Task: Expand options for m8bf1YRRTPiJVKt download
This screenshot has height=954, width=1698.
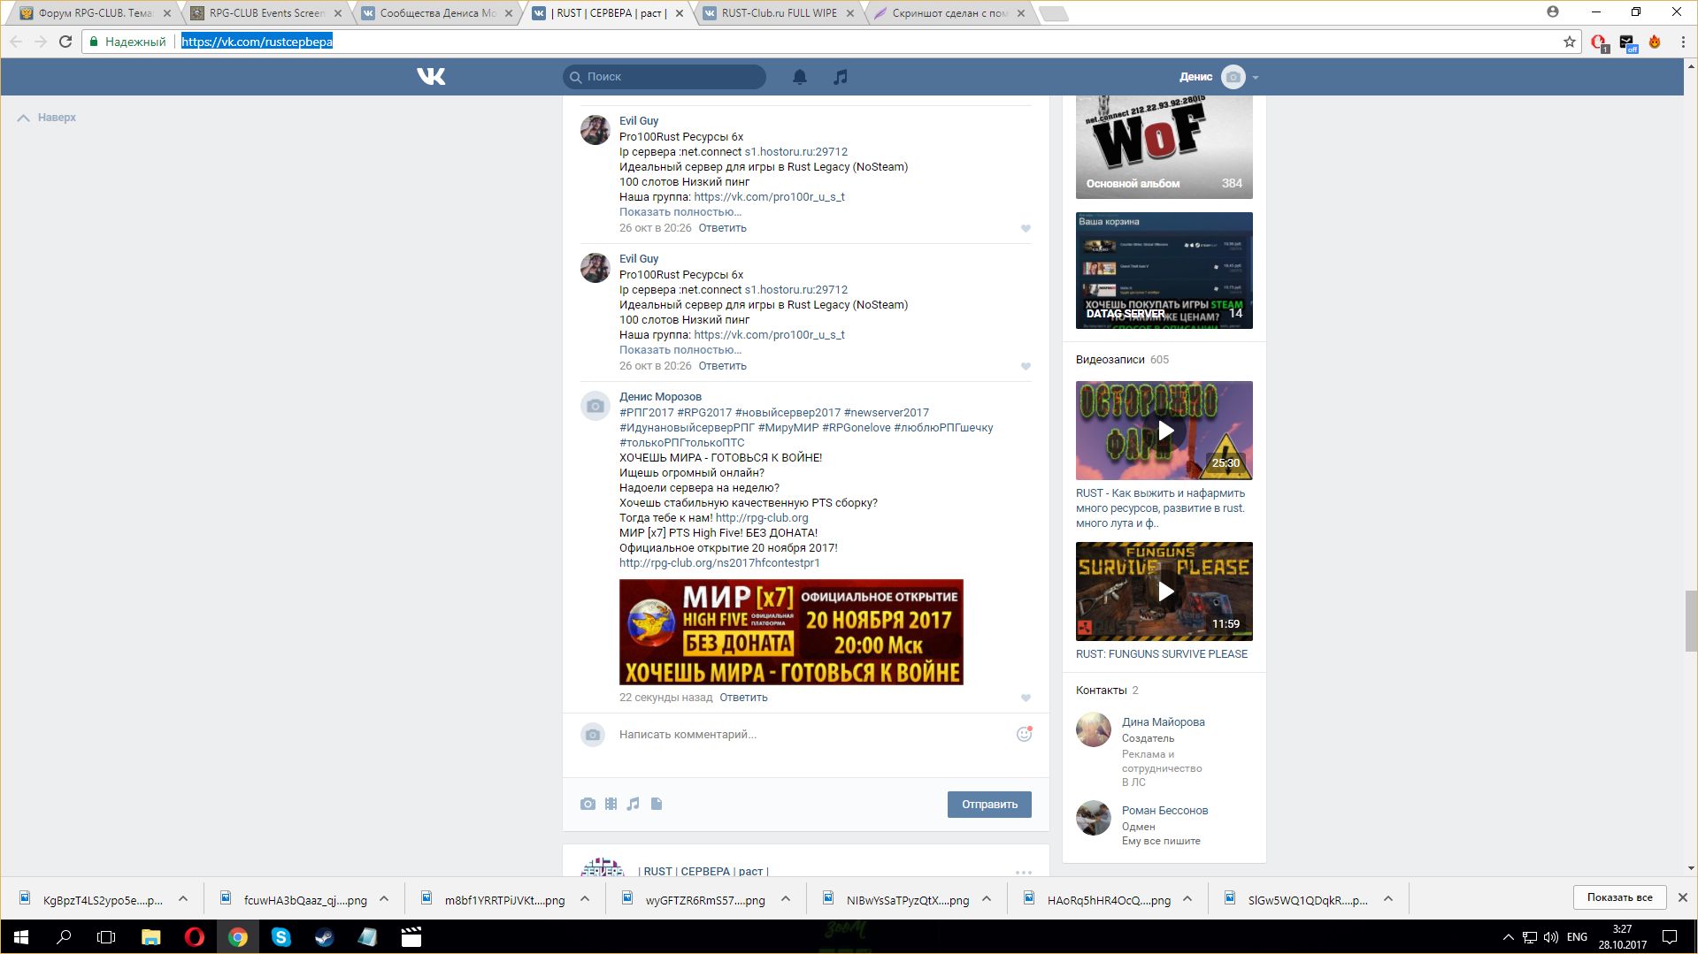Action: (x=585, y=899)
